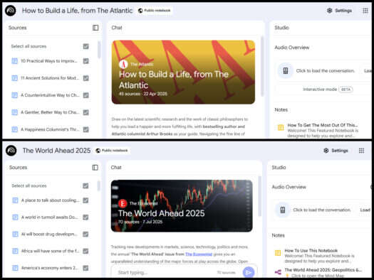This screenshot has height=280, width=374.
Task: Click document icon of 'A world in turmoil' source
Action: [x=15, y=217]
